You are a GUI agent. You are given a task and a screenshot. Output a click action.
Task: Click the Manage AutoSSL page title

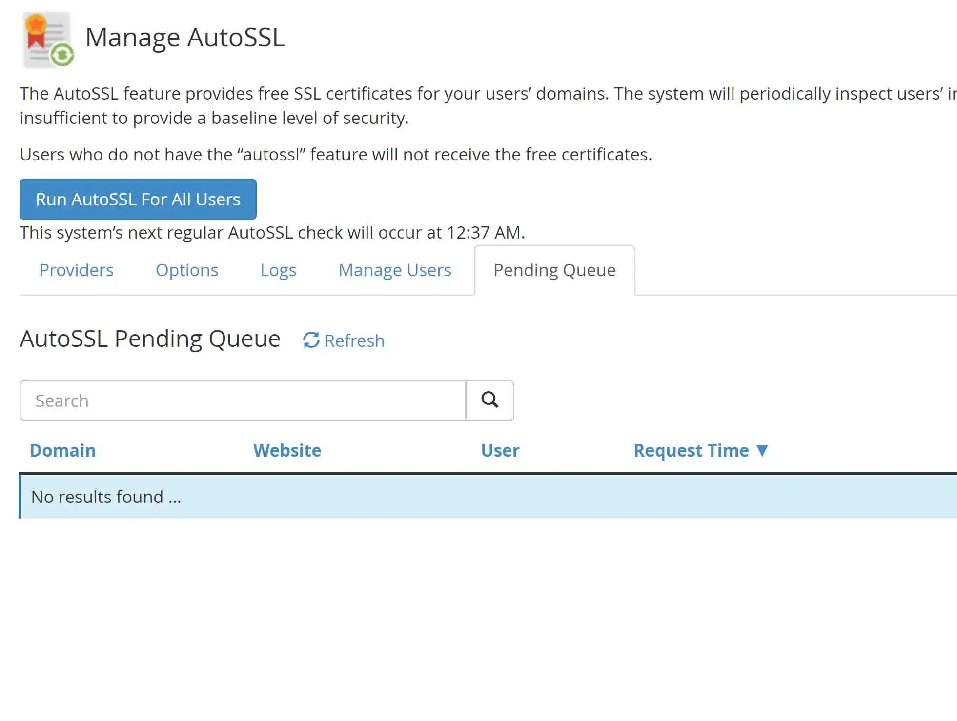(184, 37)
